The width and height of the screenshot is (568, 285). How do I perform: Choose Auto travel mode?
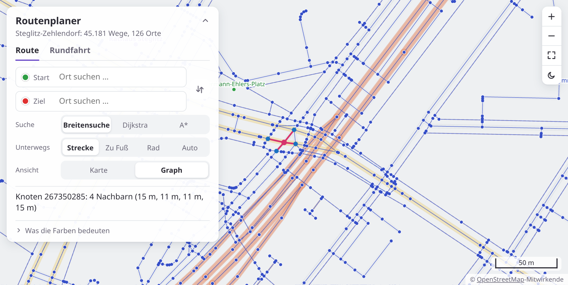190,148
